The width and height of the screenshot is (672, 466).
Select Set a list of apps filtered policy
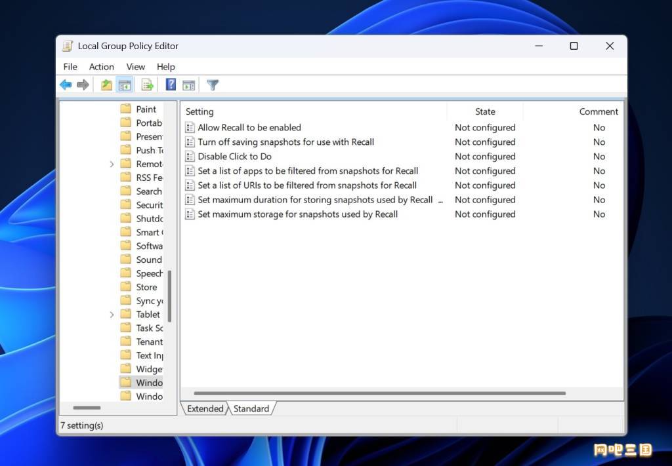click(308, 171)
